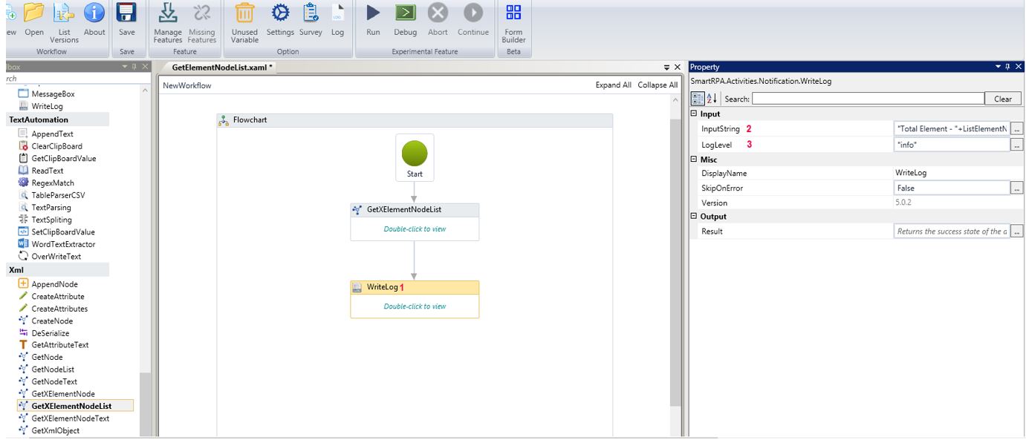Open the Form Builder beta tool
Viewport: 1026px width, 440px height.
point(513,14)
